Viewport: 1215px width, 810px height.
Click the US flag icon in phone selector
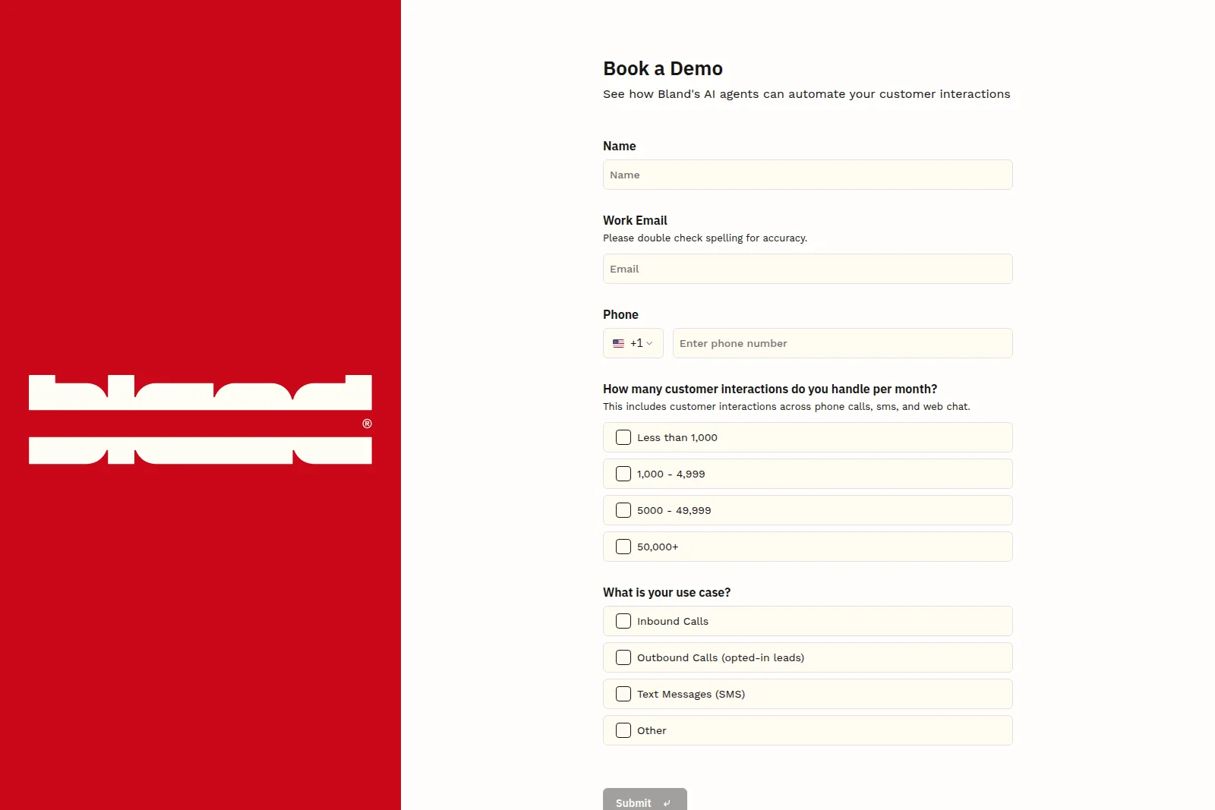click(617, 343)
